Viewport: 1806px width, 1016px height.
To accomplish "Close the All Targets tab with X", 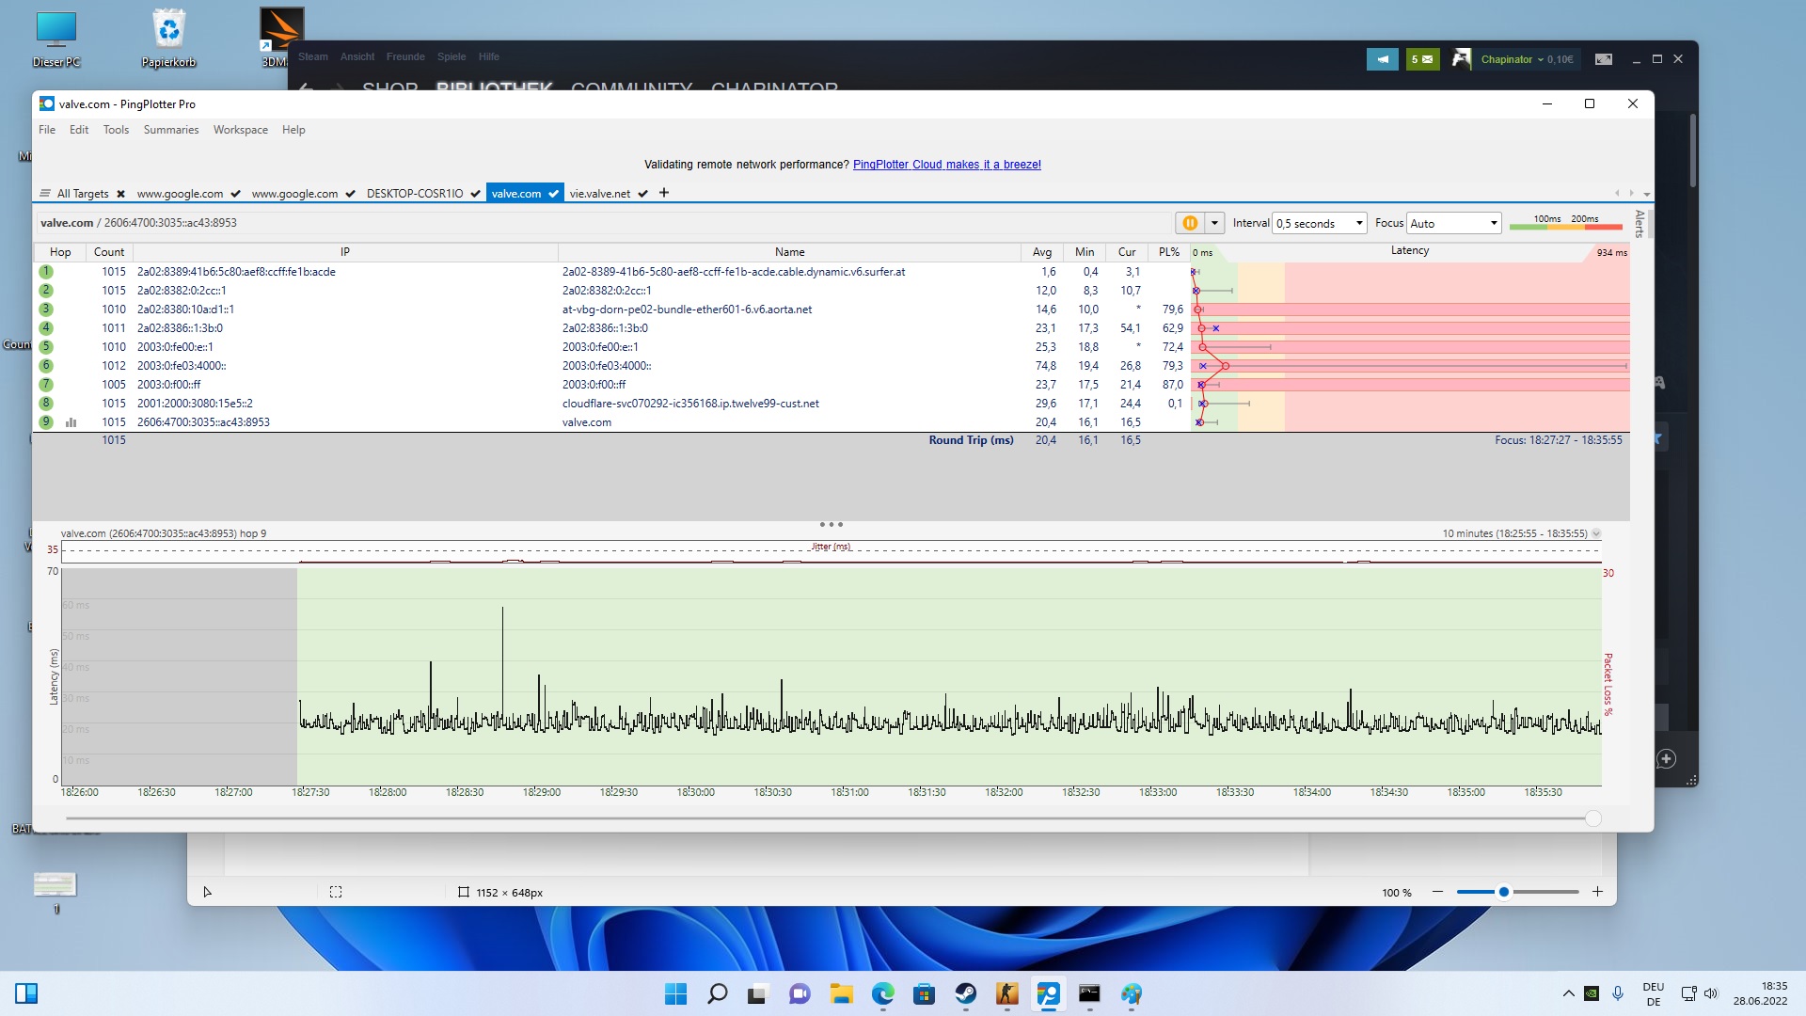I will (120, 194).
